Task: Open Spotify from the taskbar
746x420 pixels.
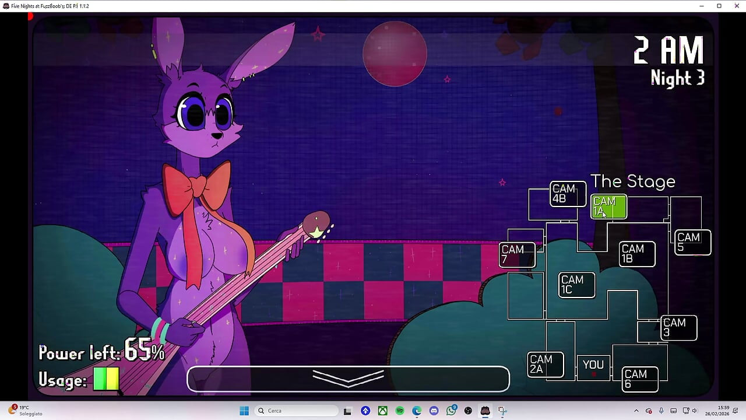Action: click(x=400, y=411)
